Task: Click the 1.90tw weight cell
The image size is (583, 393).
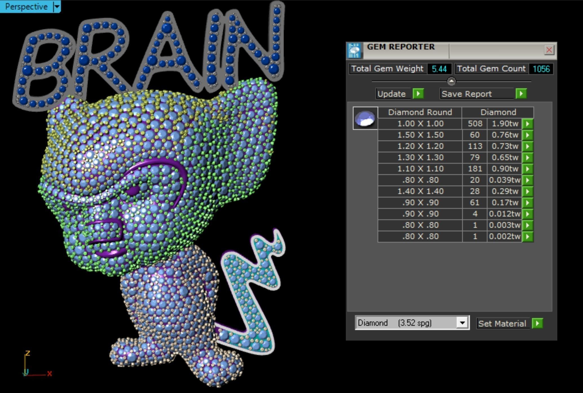Action: pyautogui.click(x=505, y=124)
